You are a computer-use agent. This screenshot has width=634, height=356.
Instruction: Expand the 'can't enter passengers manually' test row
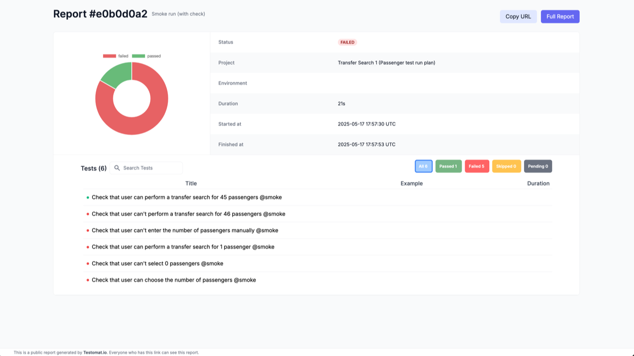pyautogui.click(x=184, y=230)
